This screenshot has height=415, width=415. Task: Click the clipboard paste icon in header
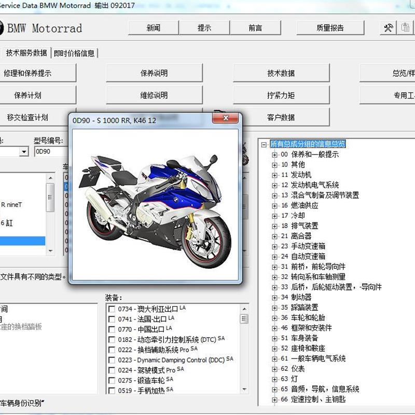click(x=405, y=28)
